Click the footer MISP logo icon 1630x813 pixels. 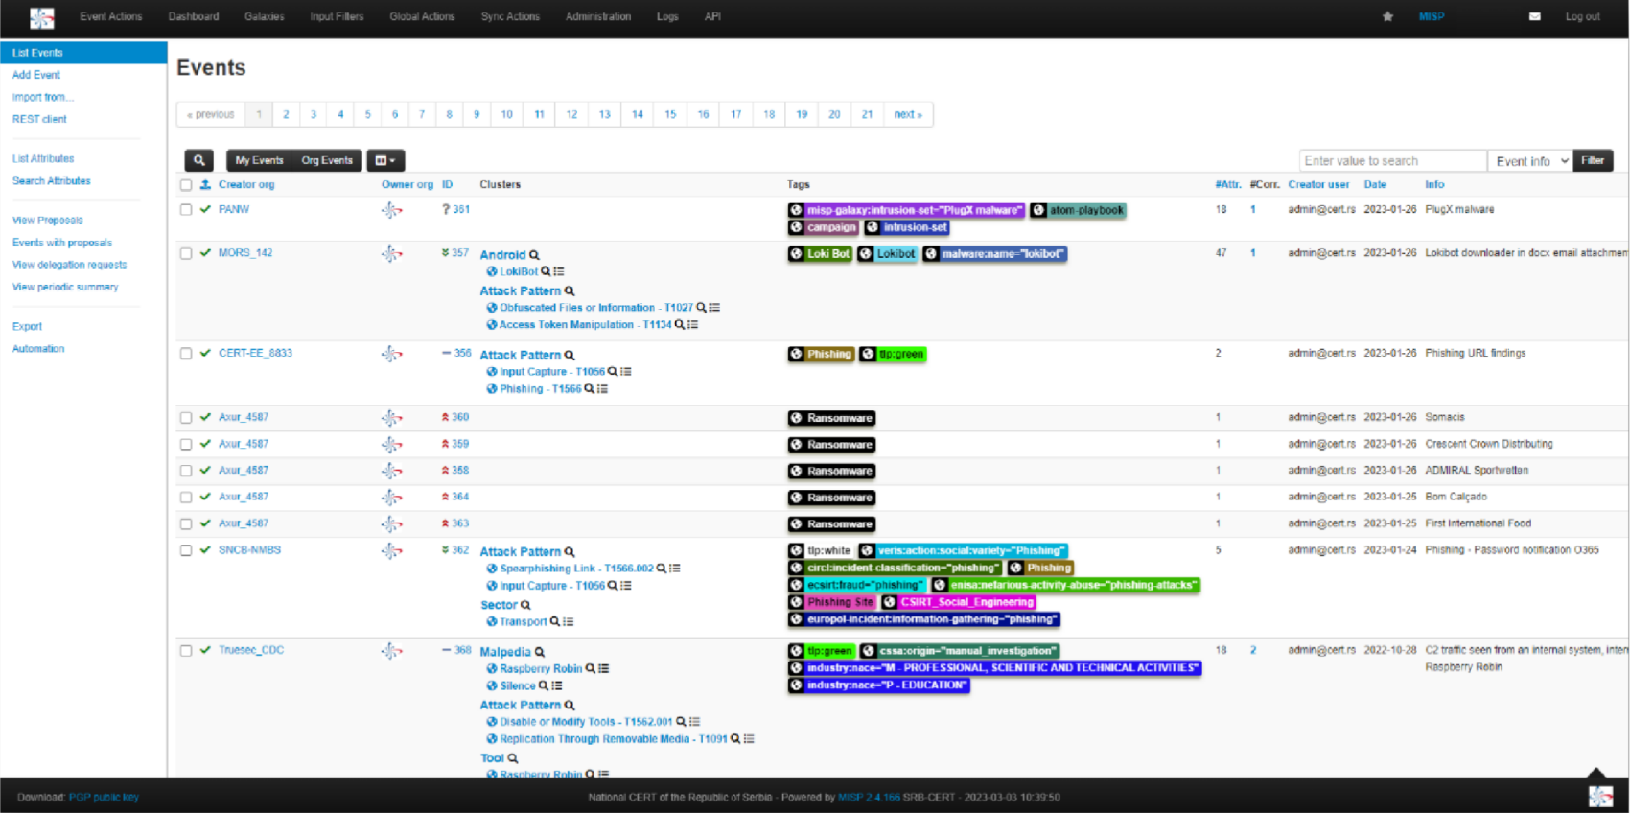pos(1600,796)
